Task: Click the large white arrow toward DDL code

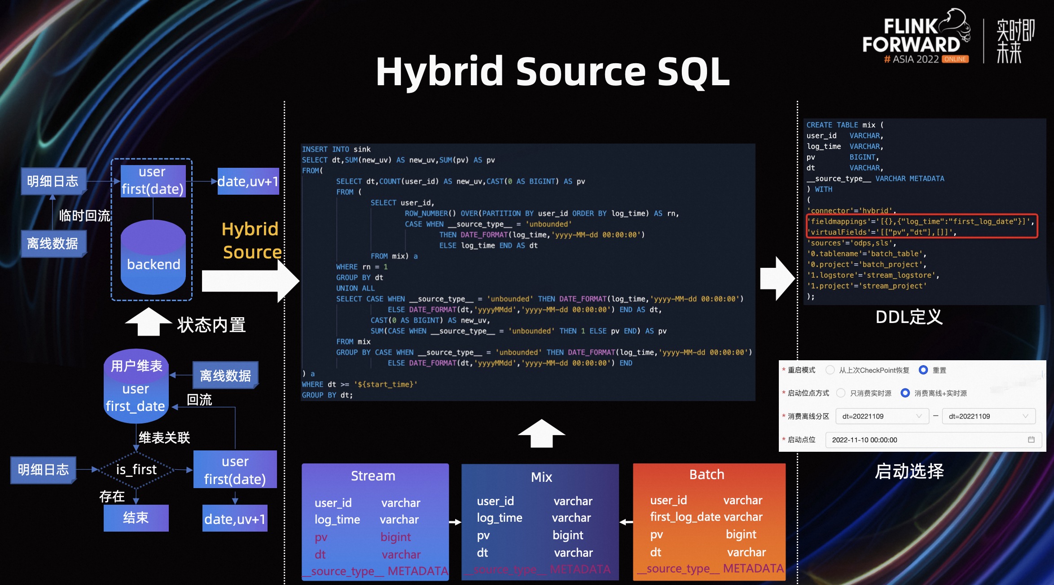Action: [777, 278]
